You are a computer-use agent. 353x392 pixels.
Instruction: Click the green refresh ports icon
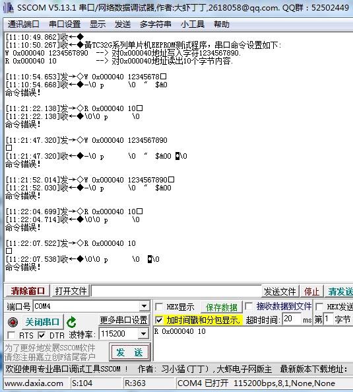point(72,322)
